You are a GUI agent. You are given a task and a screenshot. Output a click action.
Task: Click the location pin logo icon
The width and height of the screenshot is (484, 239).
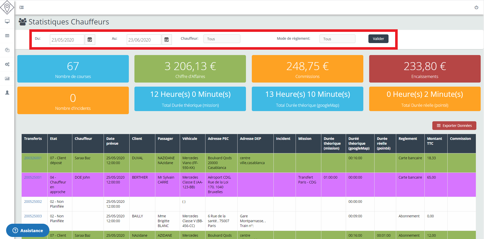pyautogui.click(x=7, y=7)
